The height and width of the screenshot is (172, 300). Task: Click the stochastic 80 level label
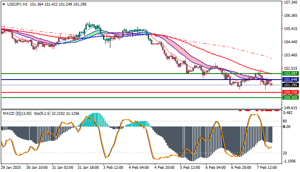pos(285,121)
